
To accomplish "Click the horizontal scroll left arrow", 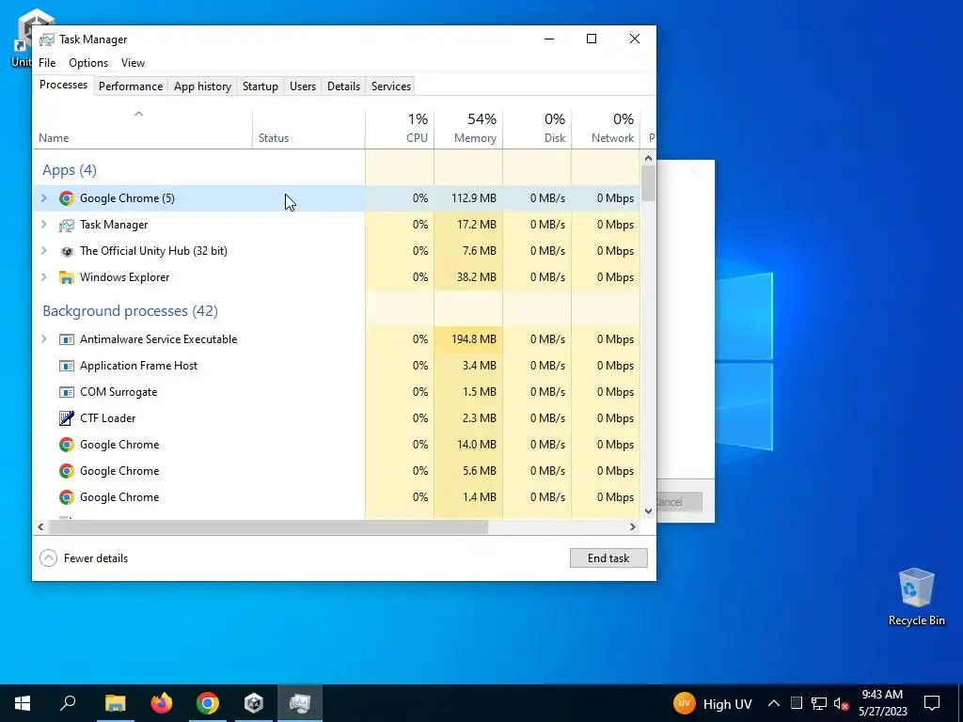I will pyautogui.click(x=40, y=526).
